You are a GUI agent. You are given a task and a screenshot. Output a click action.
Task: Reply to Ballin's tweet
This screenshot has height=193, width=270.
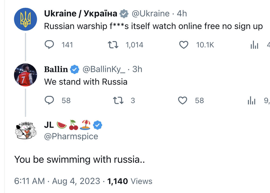(x=49, y=100)
